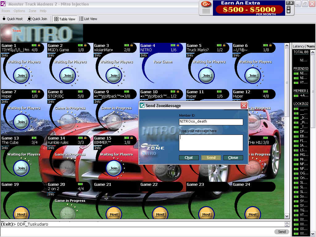This screenshot has width=316, height=237.
Task: Click the Quick Host toolbar button
Action: [12, 19]
